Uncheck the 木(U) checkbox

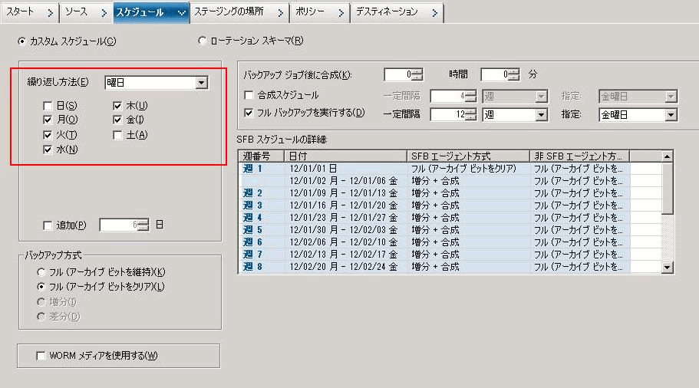[117, 106]
